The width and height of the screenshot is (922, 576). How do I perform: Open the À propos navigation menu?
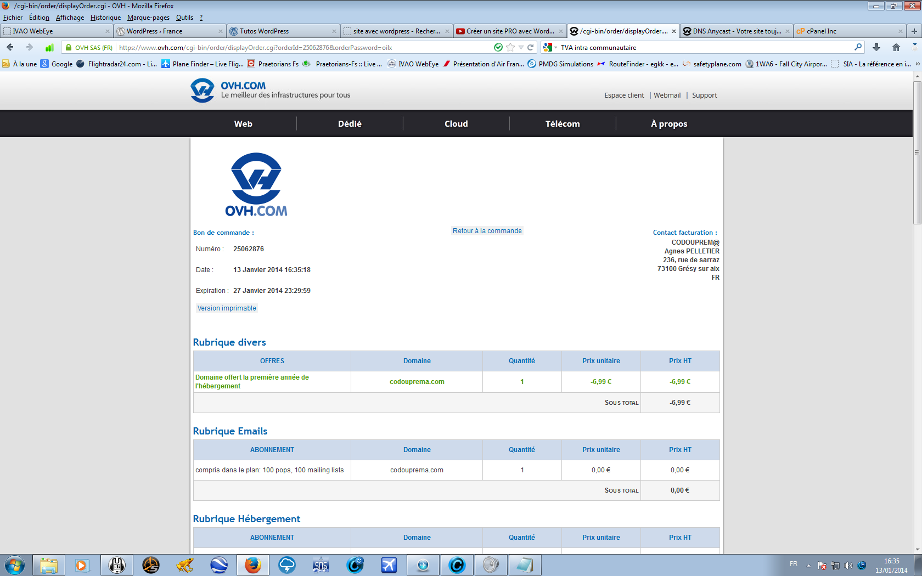click(669, 124)
